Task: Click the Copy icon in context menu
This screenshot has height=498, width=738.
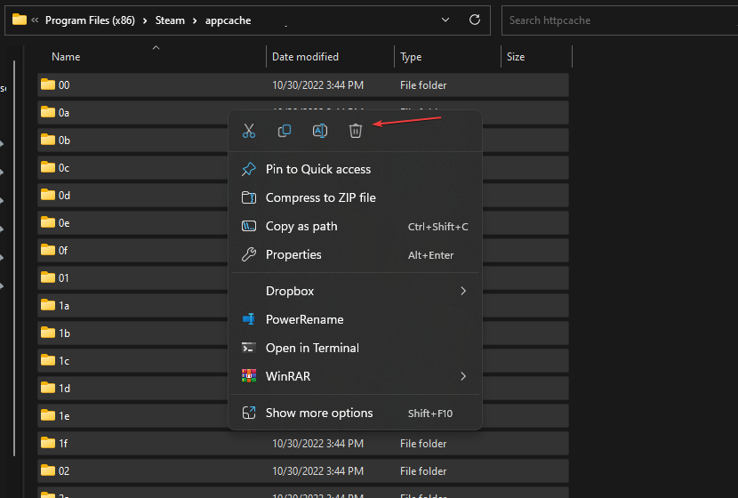Action: tap(285, 131)
